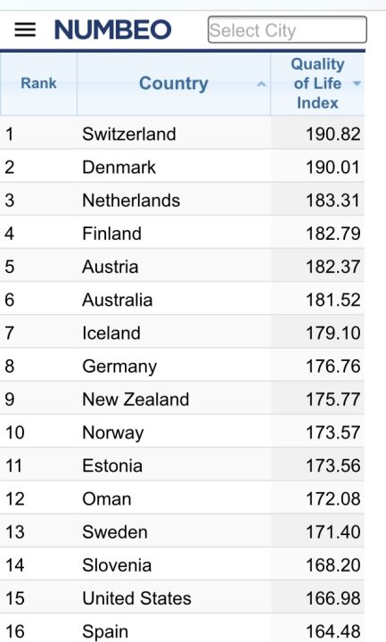Select the United States row
Screen dimensions: 386x642
[182, 598]
